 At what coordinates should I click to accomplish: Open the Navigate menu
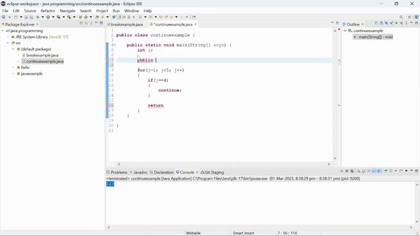(x=68, y=10)
